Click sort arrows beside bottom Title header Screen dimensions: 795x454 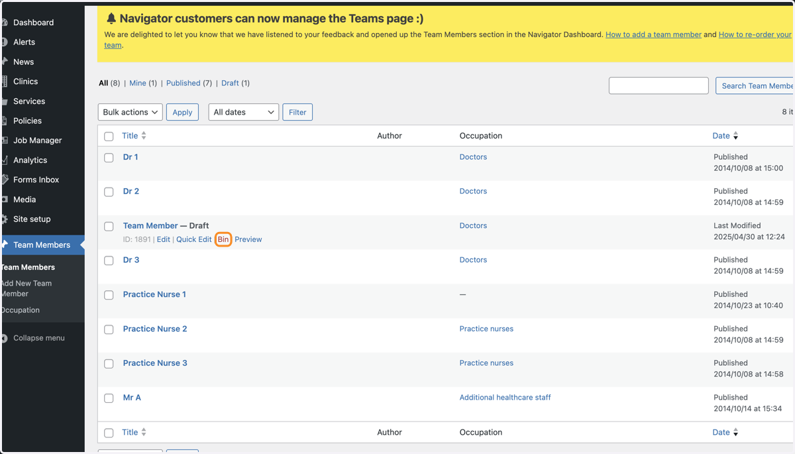(144, 432)
